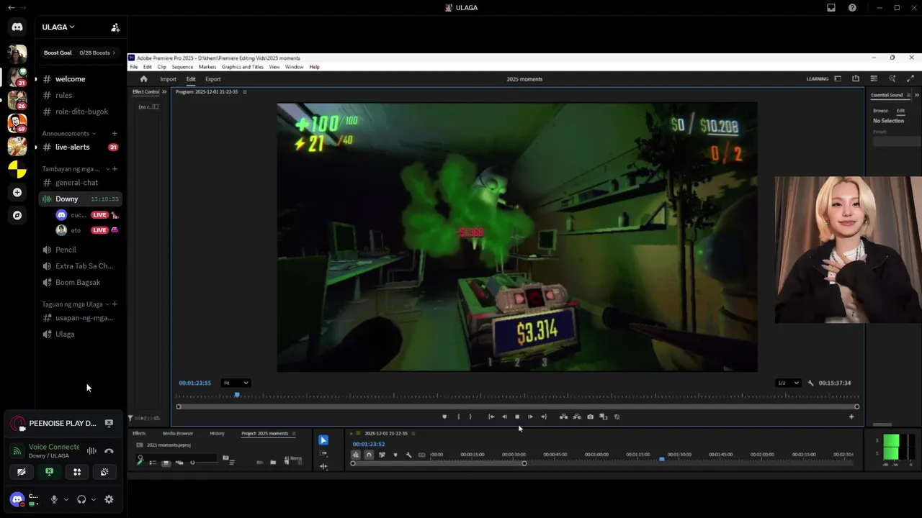
Task: Export frame camera icon in Program monitor
Action: coord(590,417)
